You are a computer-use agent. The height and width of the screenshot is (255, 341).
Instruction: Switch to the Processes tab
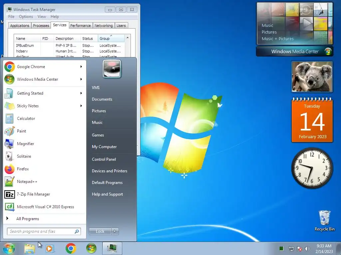coord(41,26)
